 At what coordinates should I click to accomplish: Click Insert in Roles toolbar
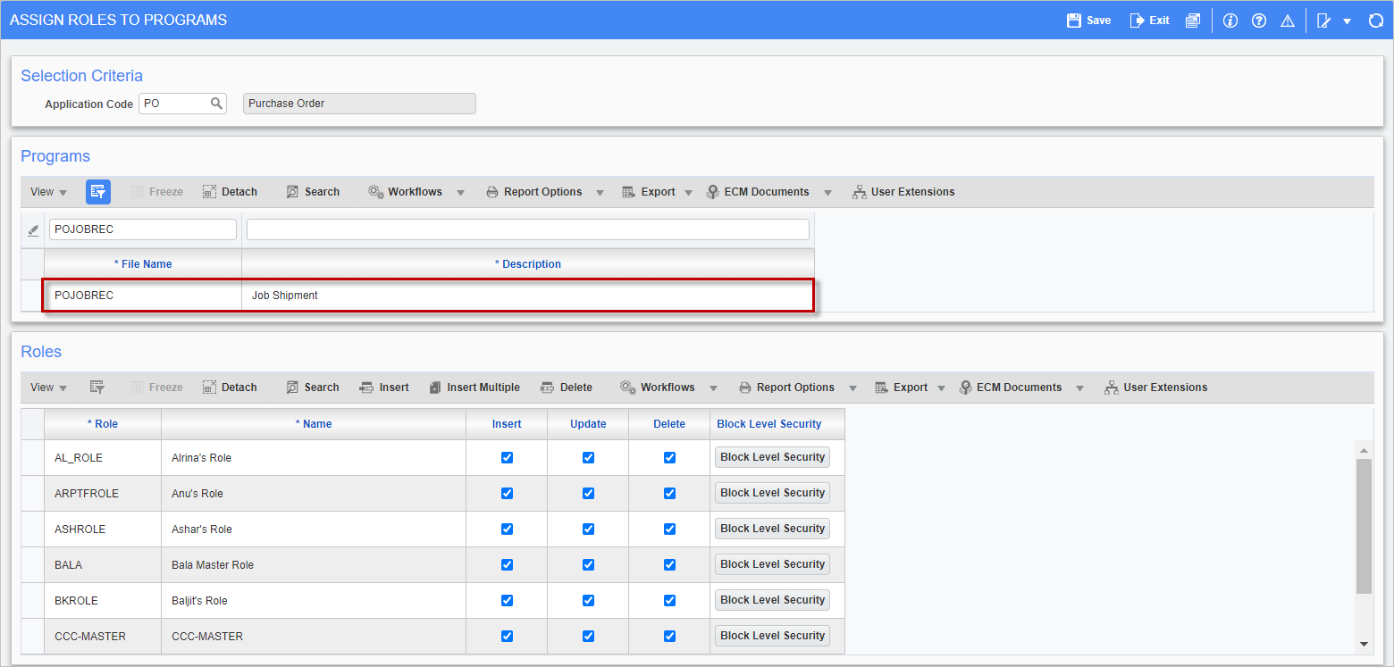coord(384,388)
